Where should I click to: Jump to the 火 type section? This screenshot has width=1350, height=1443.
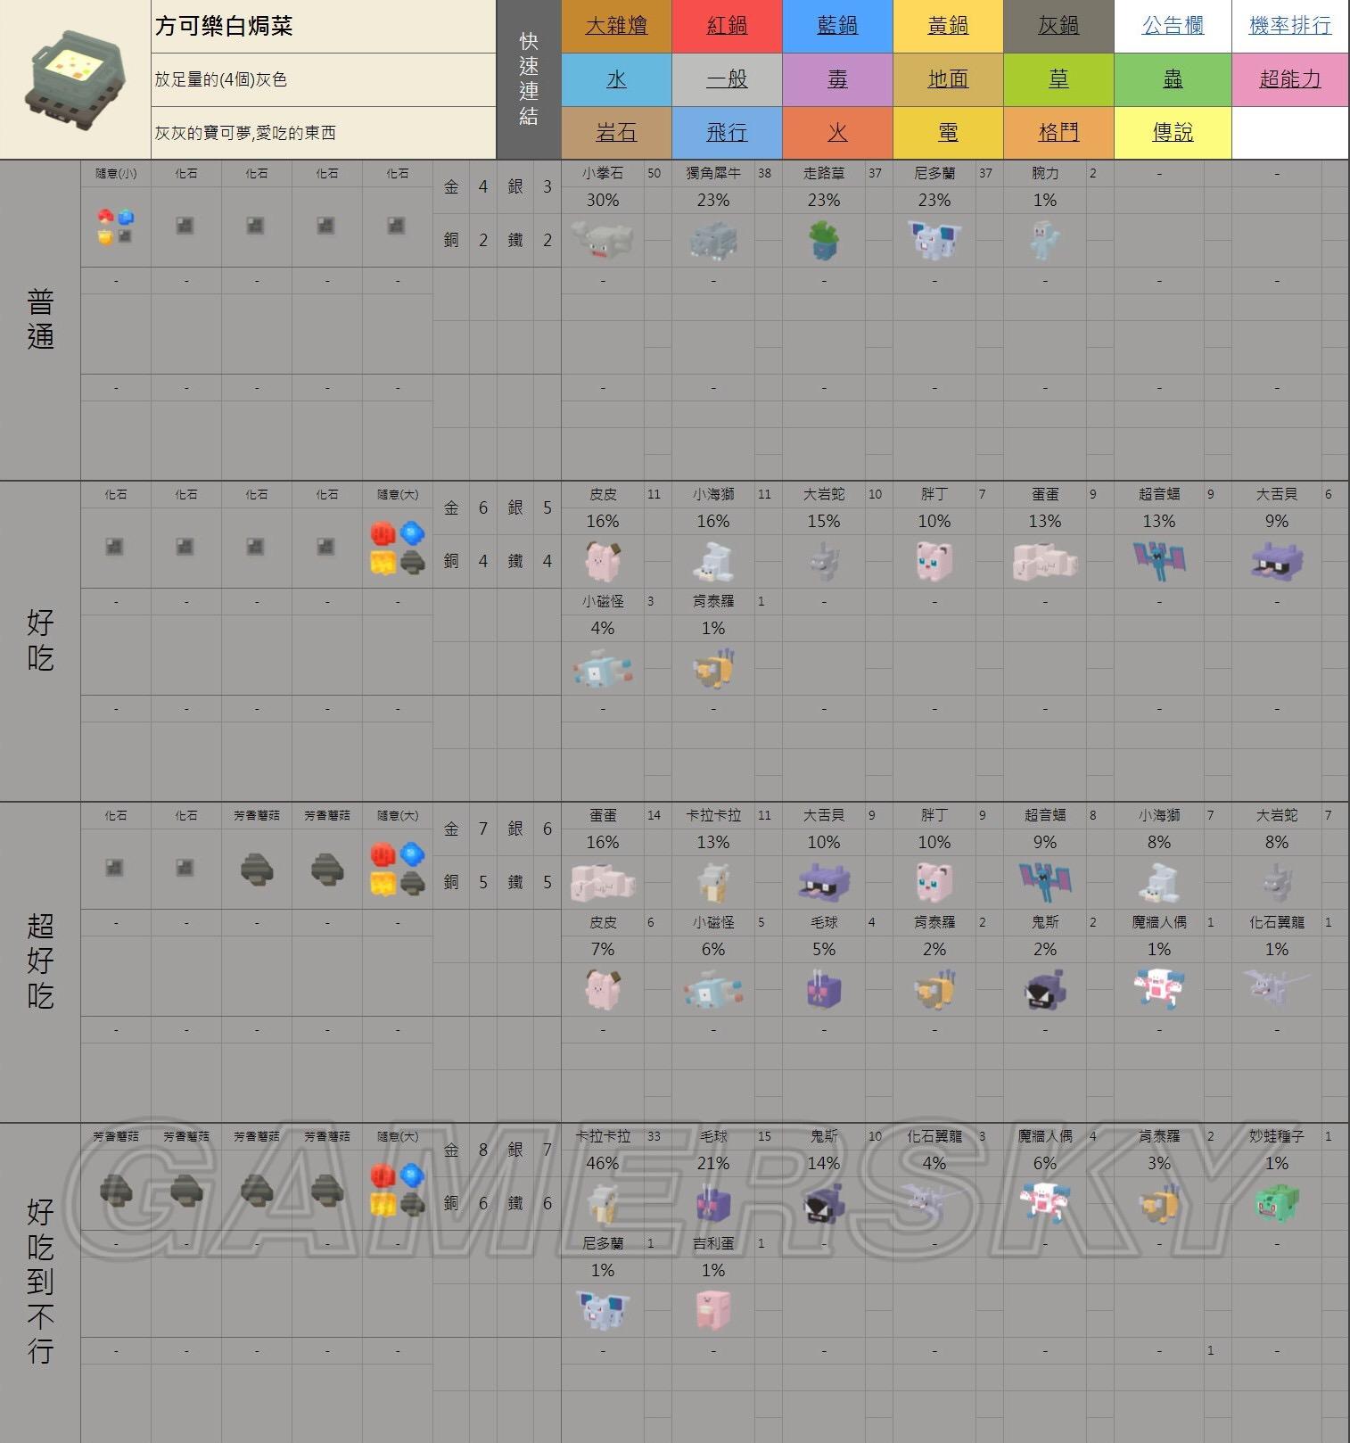(x=837, y=133)
